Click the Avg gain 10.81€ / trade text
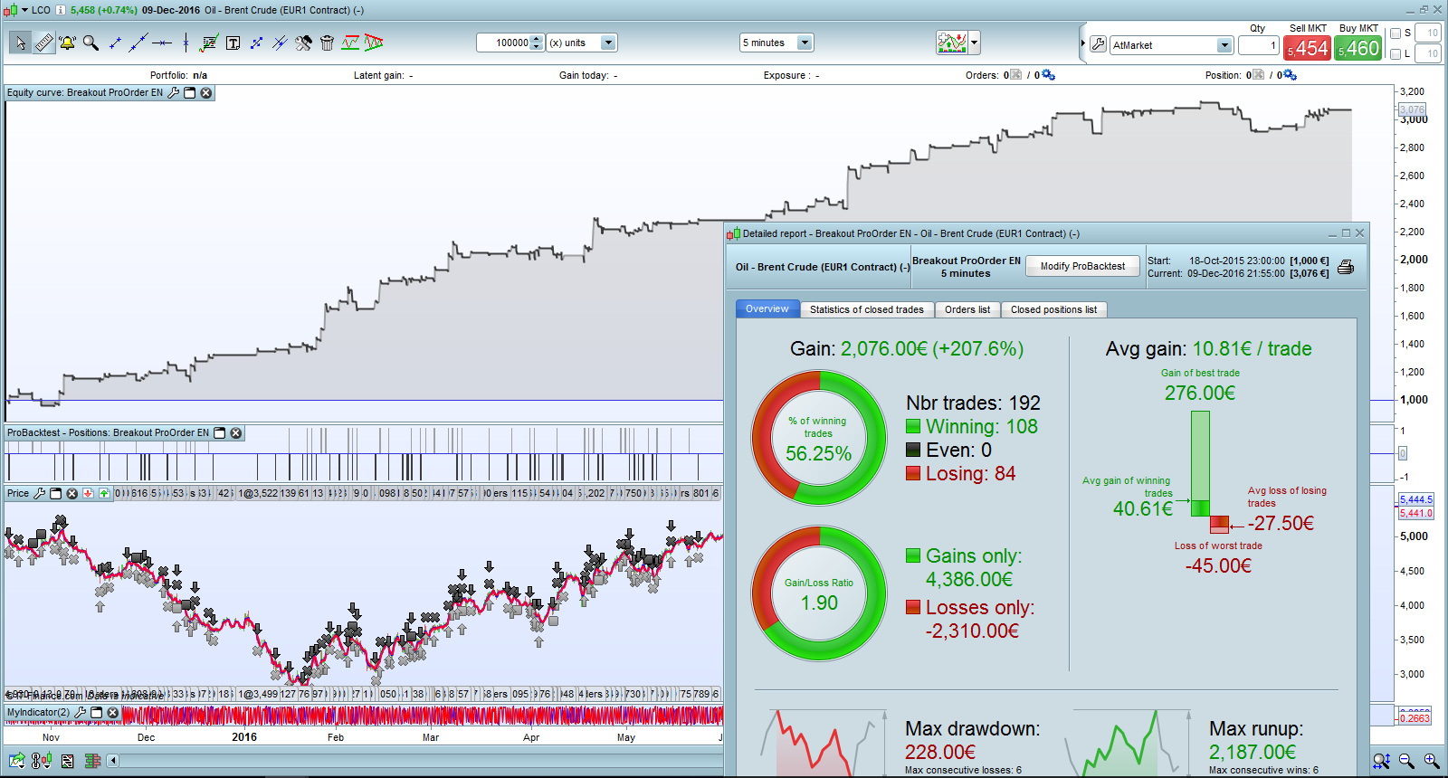 (1209, 349)
